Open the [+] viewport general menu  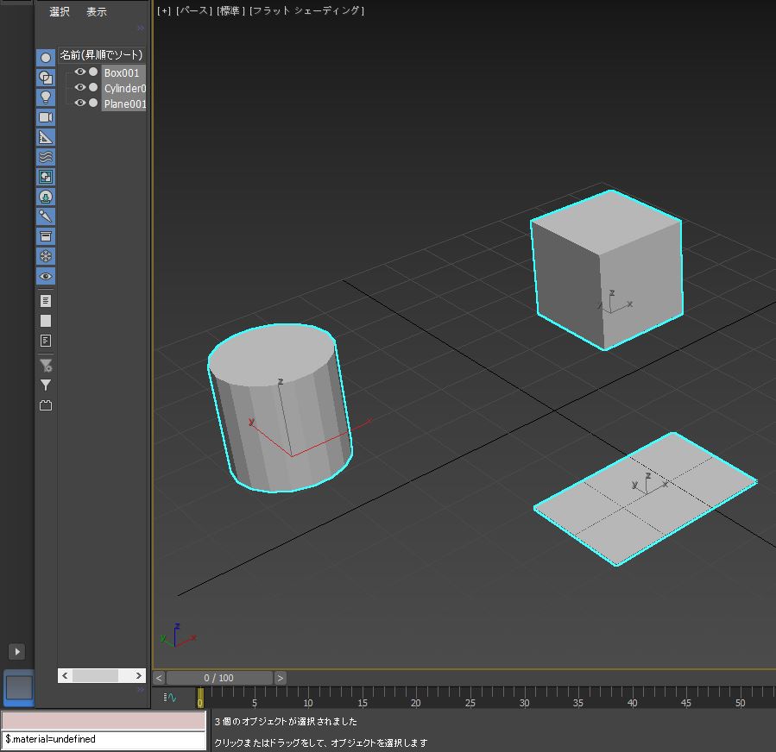(x=164, y=11)
